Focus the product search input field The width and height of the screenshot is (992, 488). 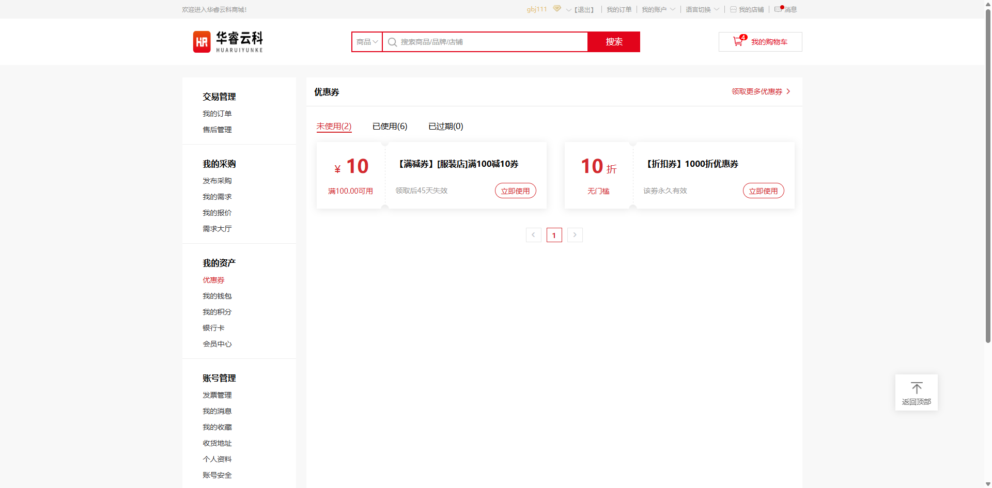(491, 42)
